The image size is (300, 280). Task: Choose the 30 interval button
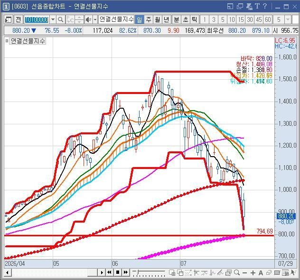[250, 19]
